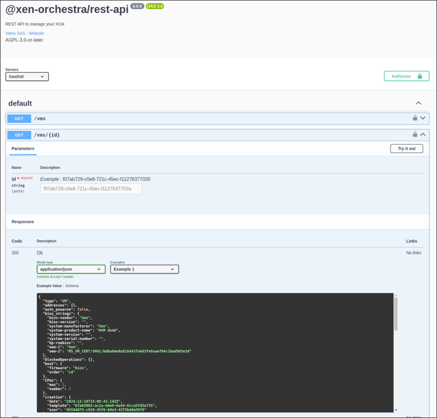
Task: Select the Parameters tab
Action: coord(23,149)
